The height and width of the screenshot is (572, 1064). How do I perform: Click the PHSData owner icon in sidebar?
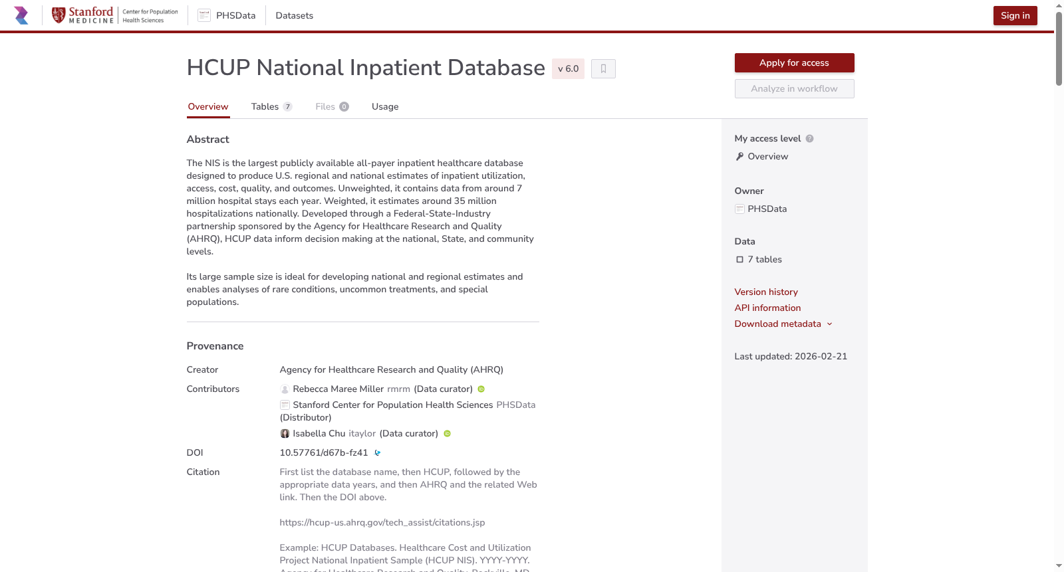[x=739, y=209]
